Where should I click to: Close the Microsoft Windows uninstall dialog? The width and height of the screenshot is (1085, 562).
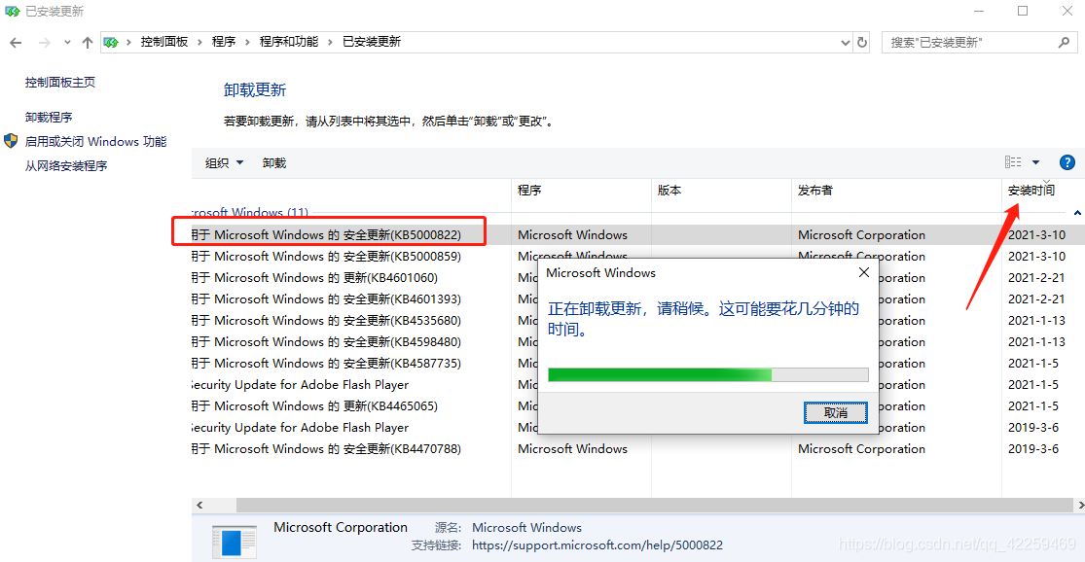pos(863,272)
